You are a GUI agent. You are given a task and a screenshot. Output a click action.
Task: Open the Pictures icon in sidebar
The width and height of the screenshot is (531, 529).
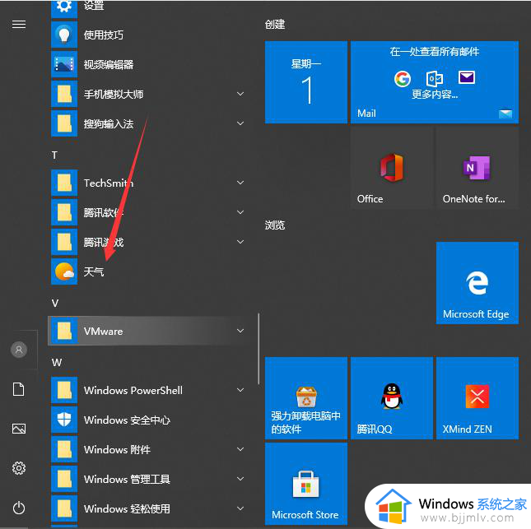[19, 429]
